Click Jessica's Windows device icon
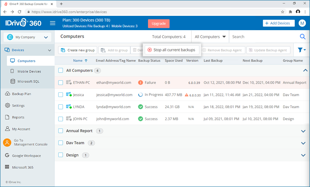The image size is (310, 187). click(x=69, y=95)
